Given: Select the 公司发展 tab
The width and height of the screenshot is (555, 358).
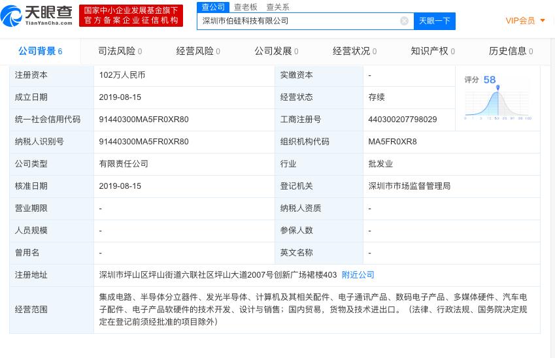Looking at the screenshot, I should click(277, 51).
